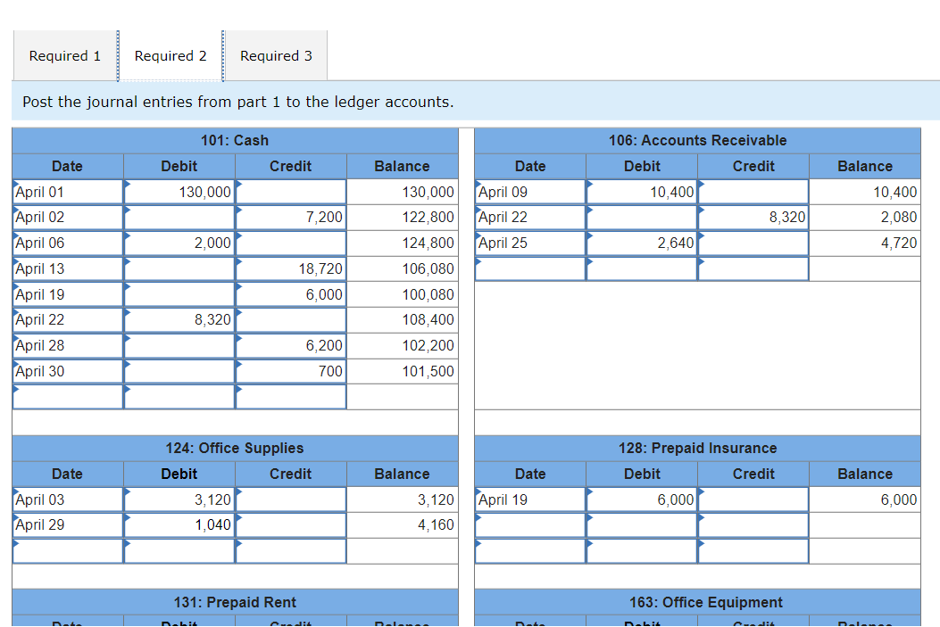
Task: Open the April 09 date dropdown in Accounts Receivable
Action: [x=530, y=191]
